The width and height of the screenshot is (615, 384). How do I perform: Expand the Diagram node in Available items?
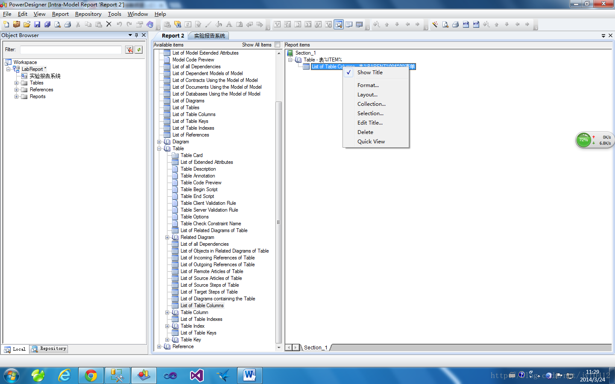point(159,142)
